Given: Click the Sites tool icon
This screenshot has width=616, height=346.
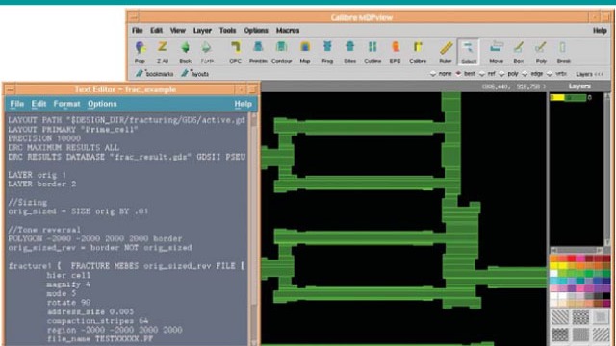Looking at the screenshot, I should [349, 47].
